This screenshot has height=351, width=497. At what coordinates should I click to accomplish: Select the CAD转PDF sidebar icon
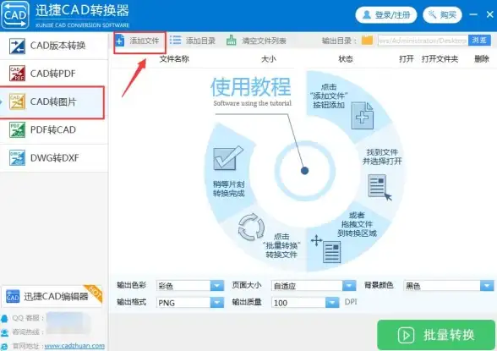tap(17, 74)
